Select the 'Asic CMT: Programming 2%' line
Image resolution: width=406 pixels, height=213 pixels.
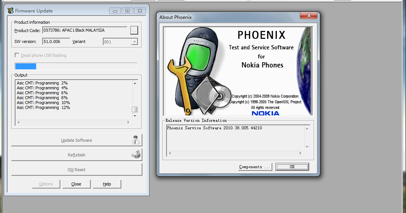point(42,83)
